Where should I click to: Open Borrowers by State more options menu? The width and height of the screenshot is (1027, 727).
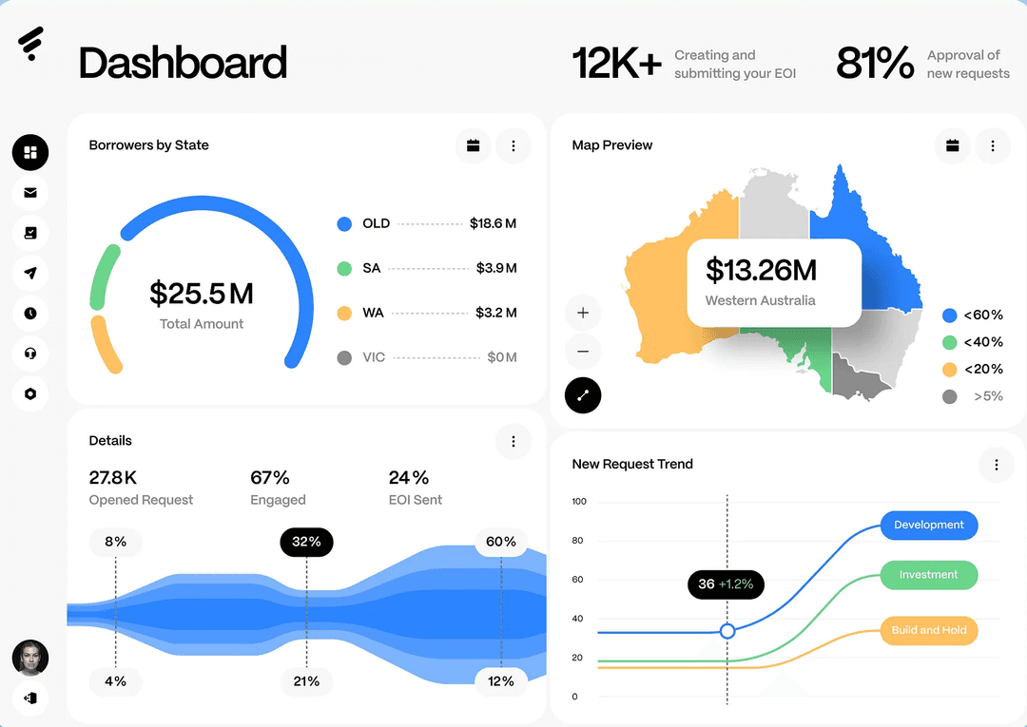pyautogui.click(x=513, y=146)
